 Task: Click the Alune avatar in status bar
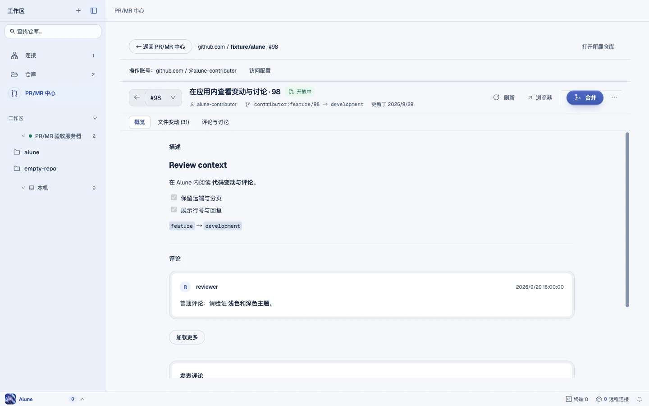click(x=10, y=399)
